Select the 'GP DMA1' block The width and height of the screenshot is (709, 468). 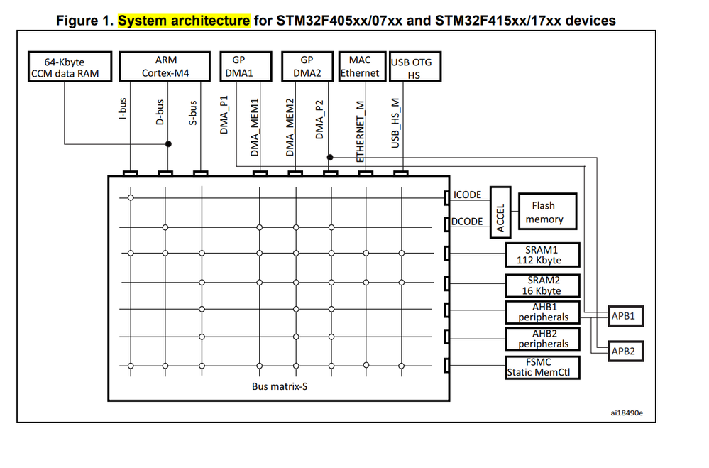[246, 67]
